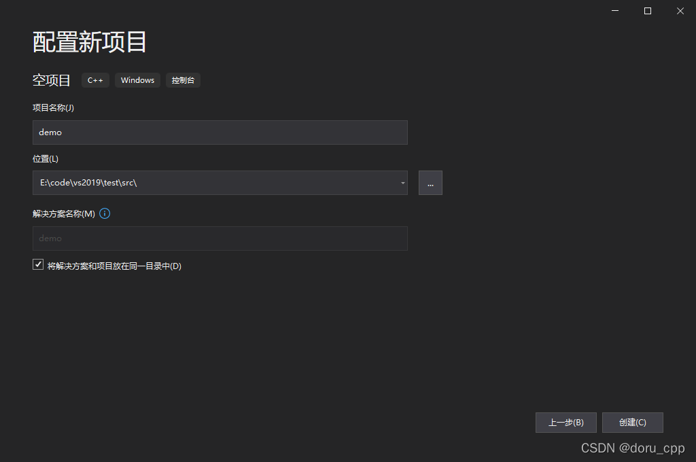Screen dimensions: 696x462
Task: Click the 项目名称(J) label
Action: pos(53,108)
